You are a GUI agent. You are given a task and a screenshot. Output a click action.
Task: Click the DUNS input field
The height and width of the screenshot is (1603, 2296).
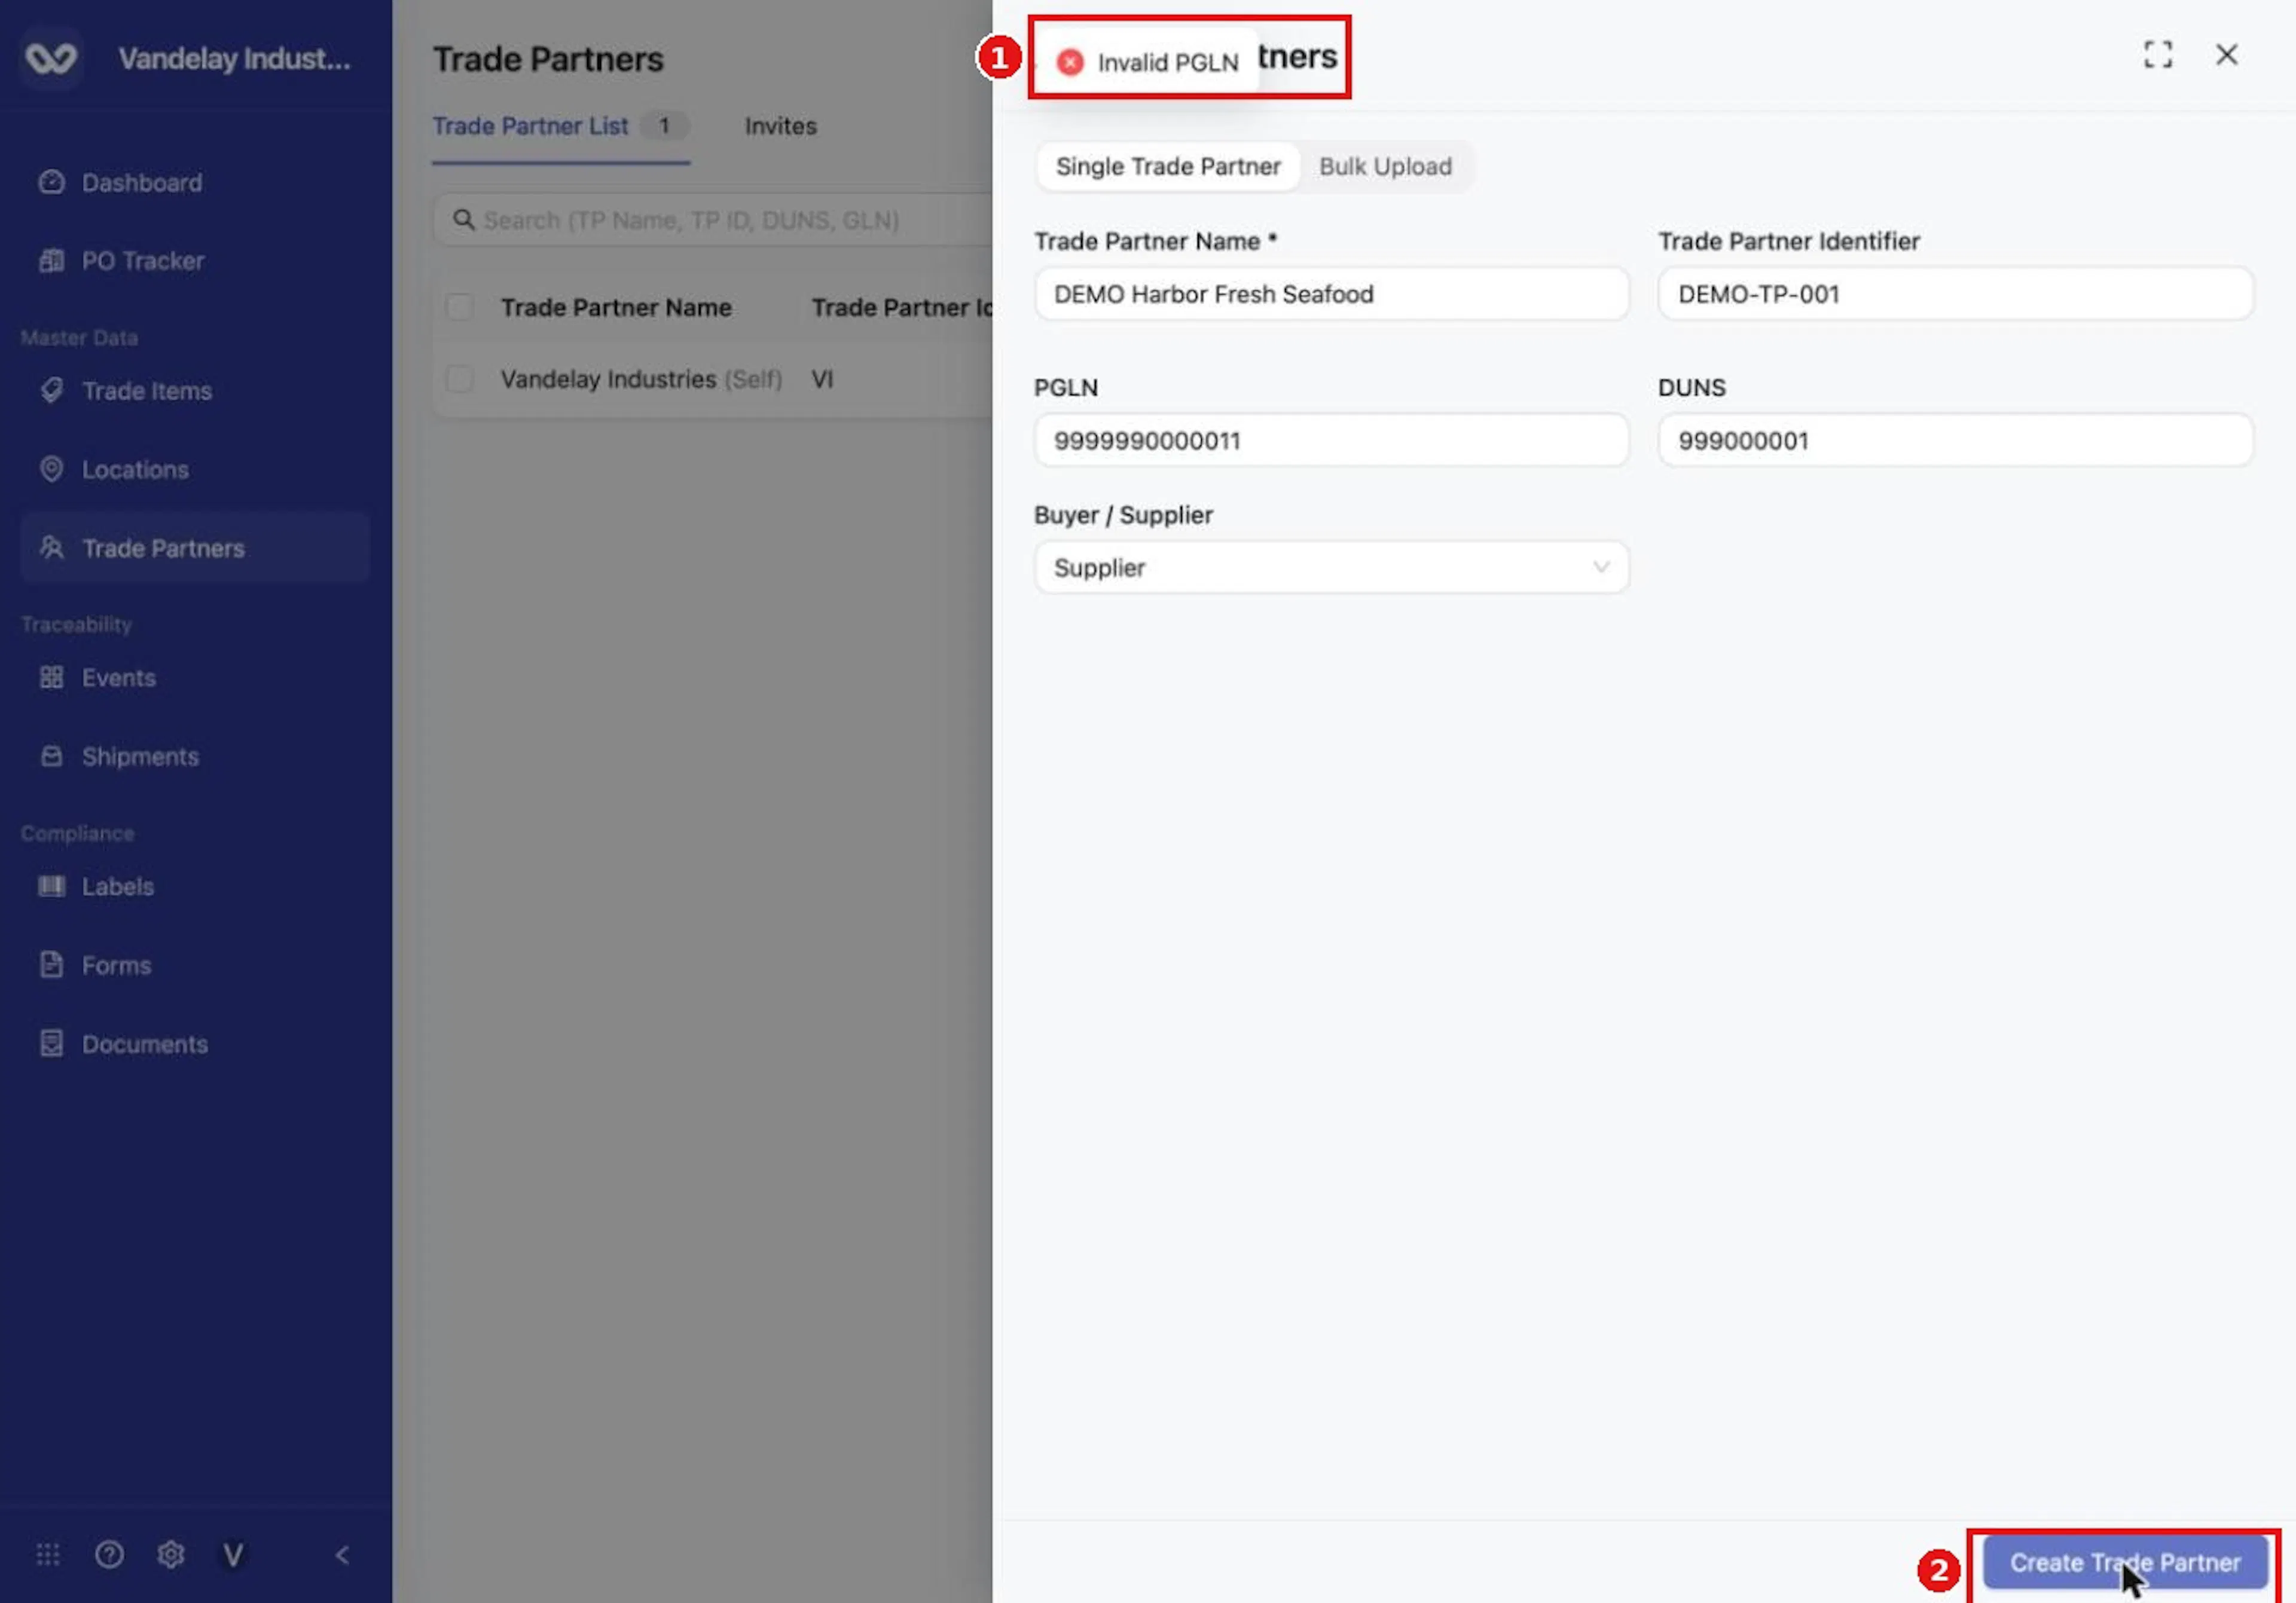[1955, 440]
